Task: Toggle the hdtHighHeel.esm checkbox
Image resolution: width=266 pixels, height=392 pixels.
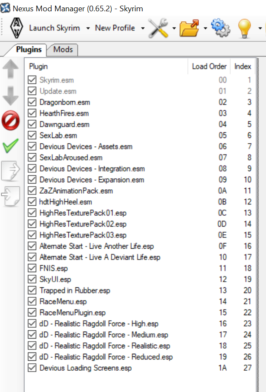Action: tap(32, 201)
